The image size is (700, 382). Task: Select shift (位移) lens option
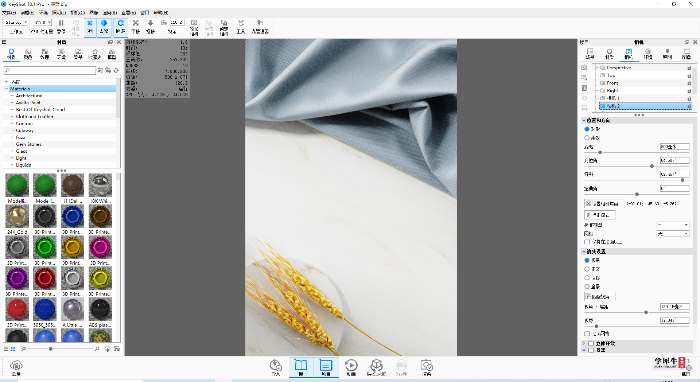coord(587,278)
